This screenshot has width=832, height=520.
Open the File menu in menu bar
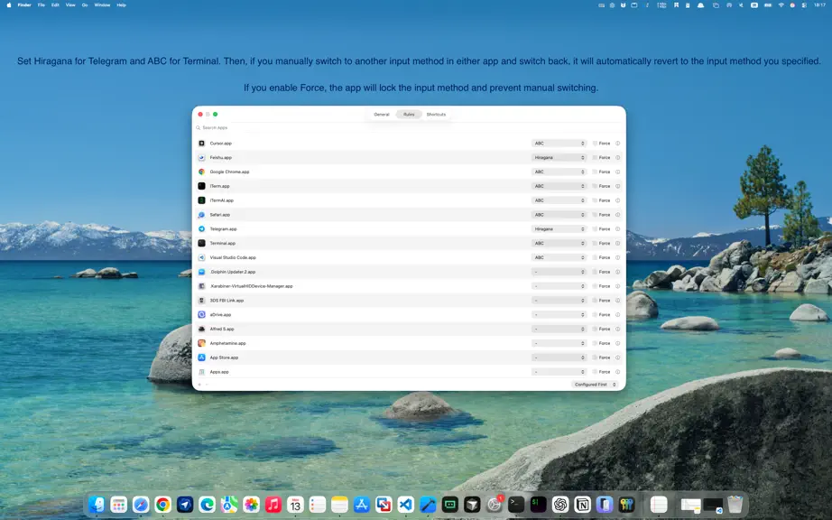[42, 5]
